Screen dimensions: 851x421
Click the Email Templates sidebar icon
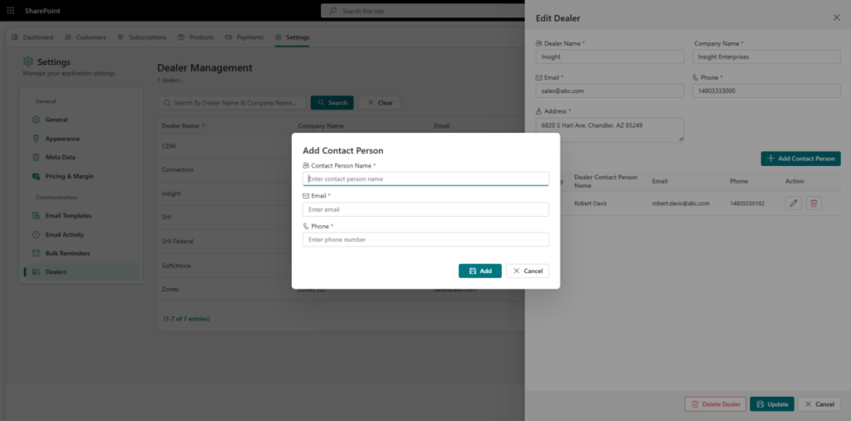(36, 215)
